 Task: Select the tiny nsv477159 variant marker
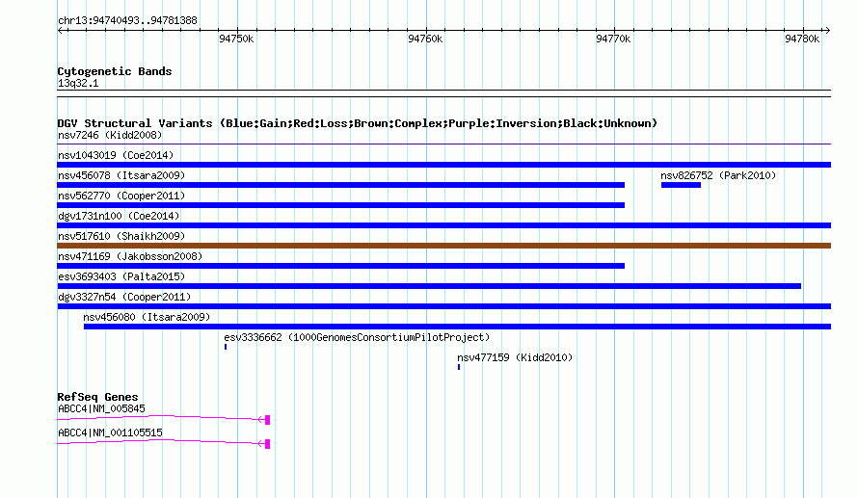[459, 367]
